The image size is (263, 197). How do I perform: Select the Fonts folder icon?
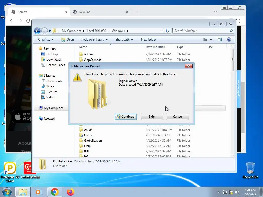(81, 135)
